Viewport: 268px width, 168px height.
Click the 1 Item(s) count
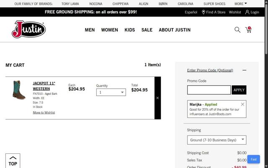pos(152,65)
